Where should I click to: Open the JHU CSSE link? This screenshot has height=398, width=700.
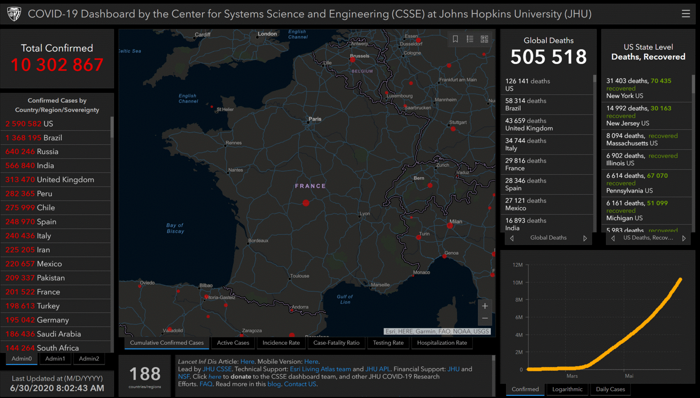click(x=217, y=369)
